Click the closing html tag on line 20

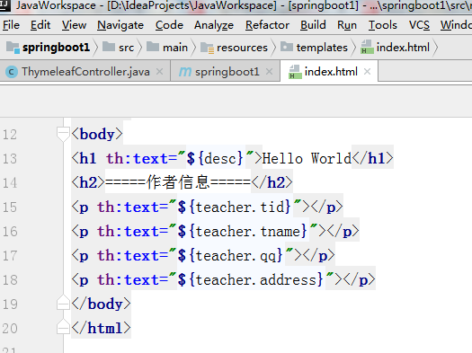(101, 328)
